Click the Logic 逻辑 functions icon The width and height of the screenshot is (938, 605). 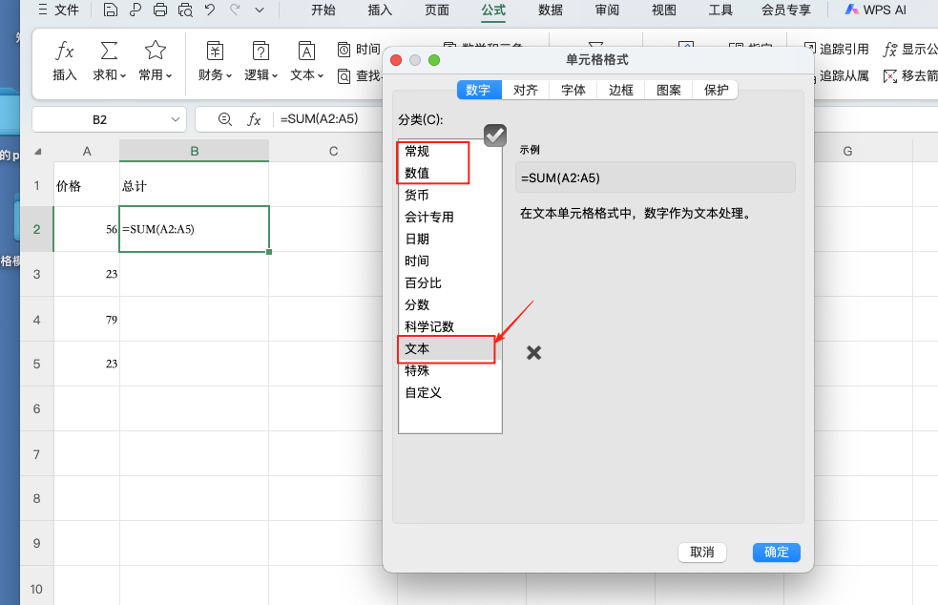click(x=261, y=57)
